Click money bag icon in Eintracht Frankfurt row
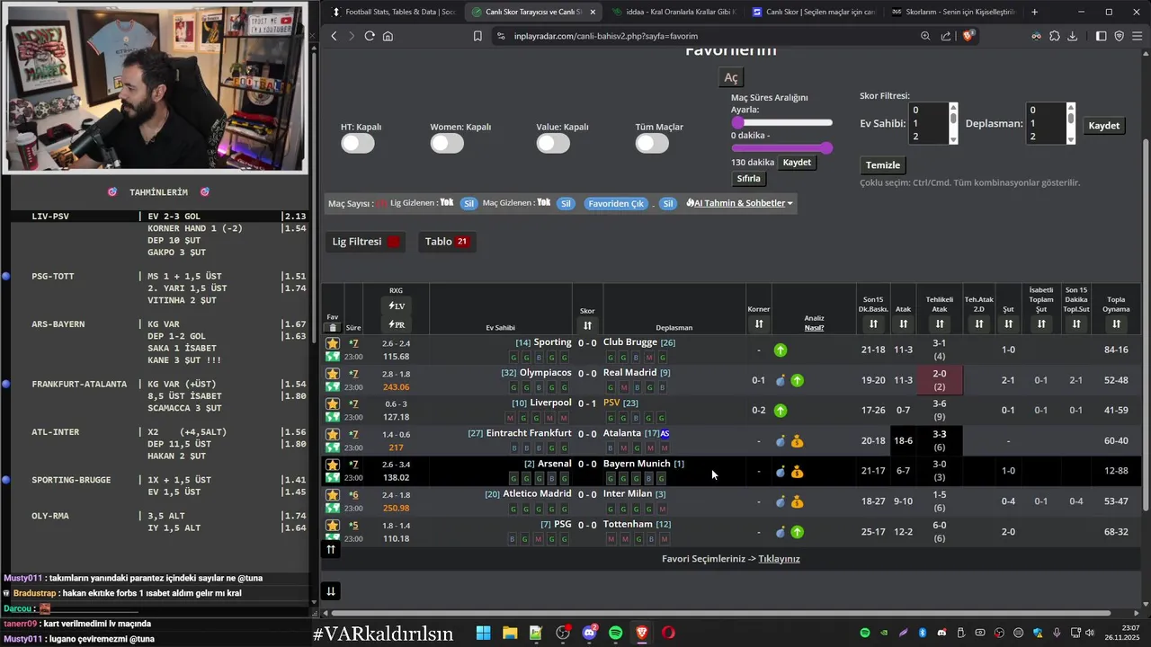The height and width of the screenshot is (647, 1151). [797, 441]
